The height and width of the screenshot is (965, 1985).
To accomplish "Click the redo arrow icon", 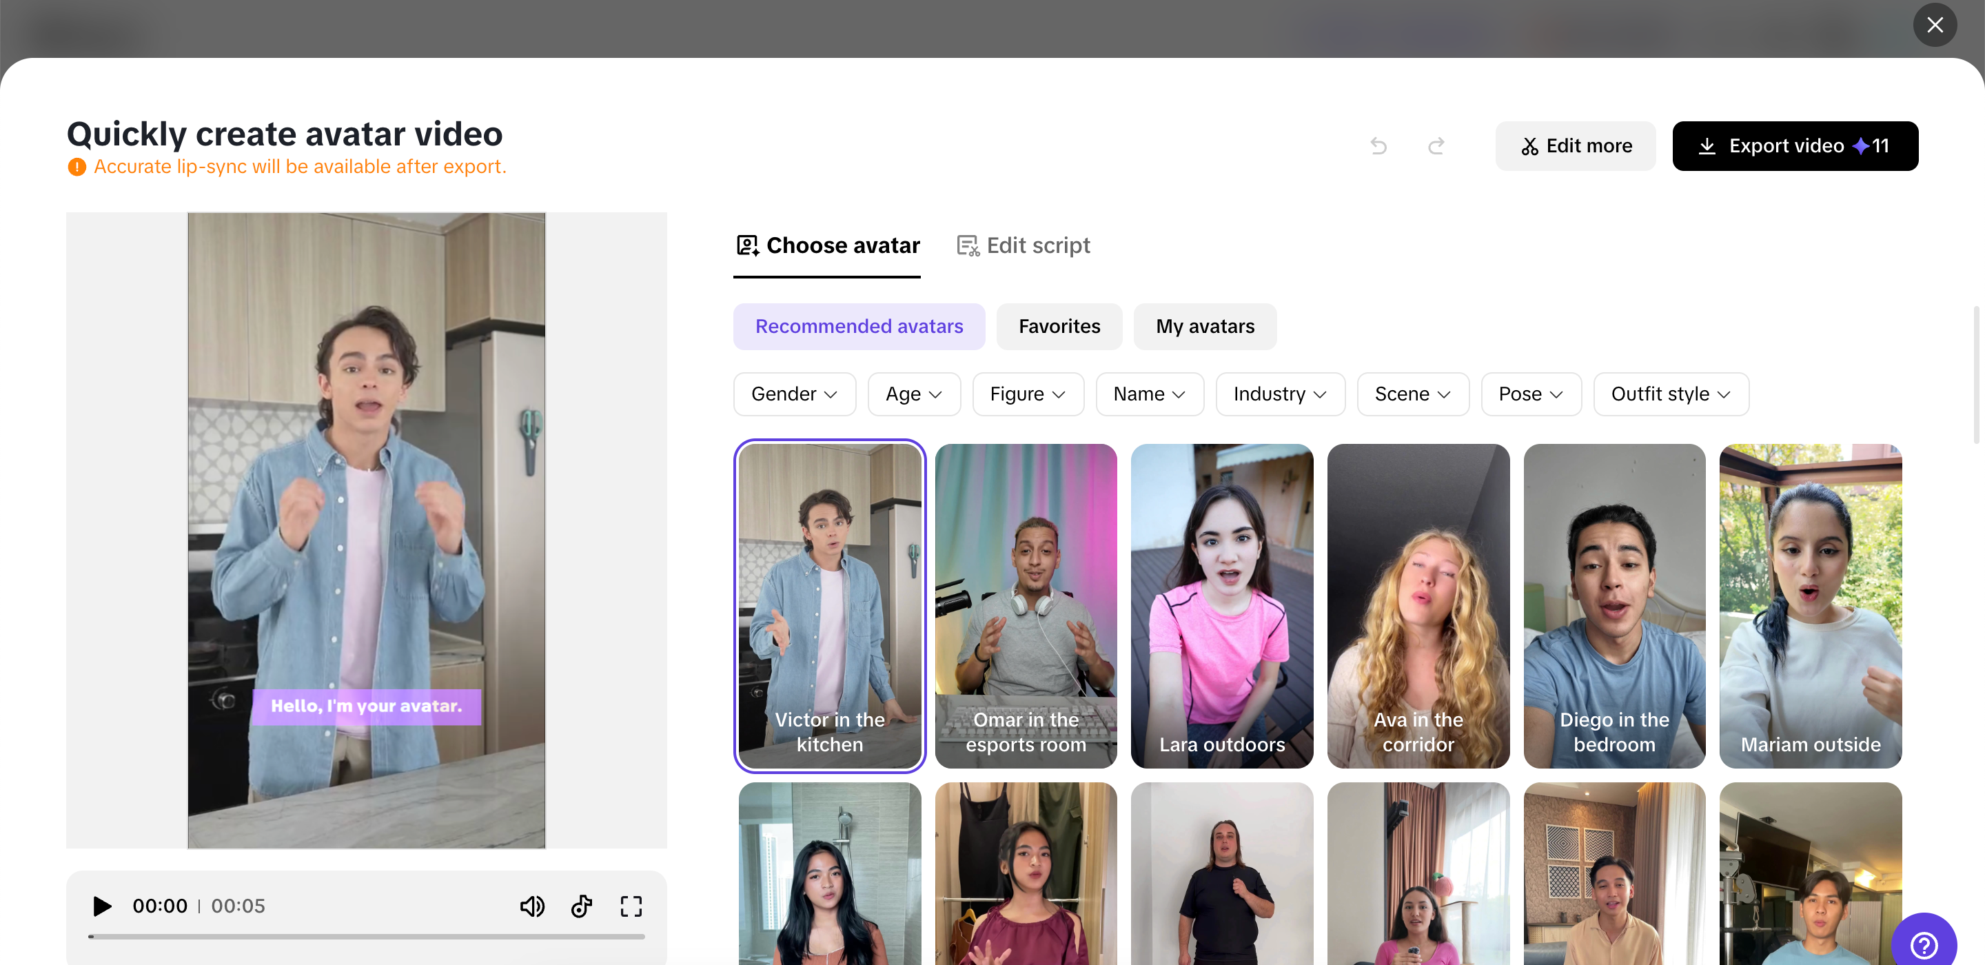I will tap(1436, 145).
